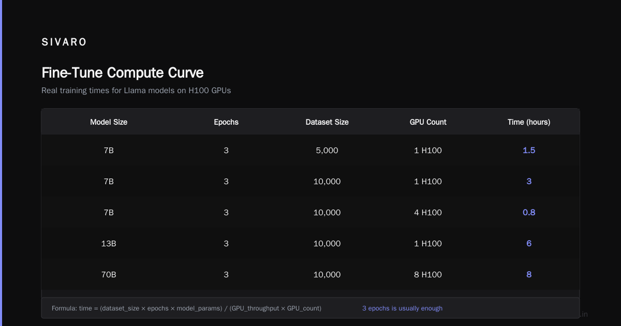Screen dimensions: 621x326
Task: Click the "10,000" dataset cell in the 70B row
Action: pyautogui.click(x=327, y=275)
